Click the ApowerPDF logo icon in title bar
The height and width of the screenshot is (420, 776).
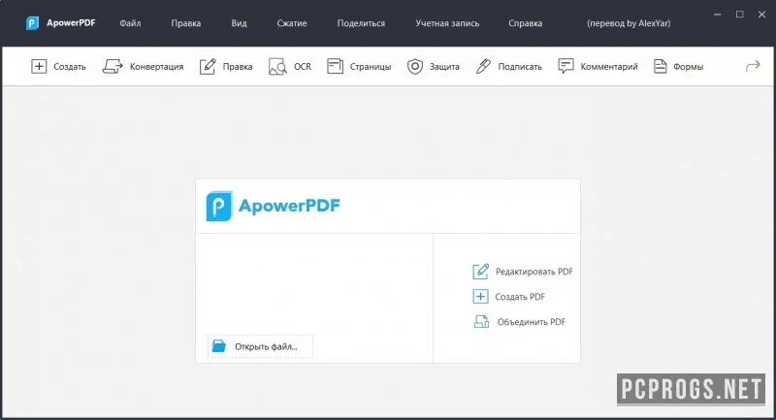pos(32,23)
